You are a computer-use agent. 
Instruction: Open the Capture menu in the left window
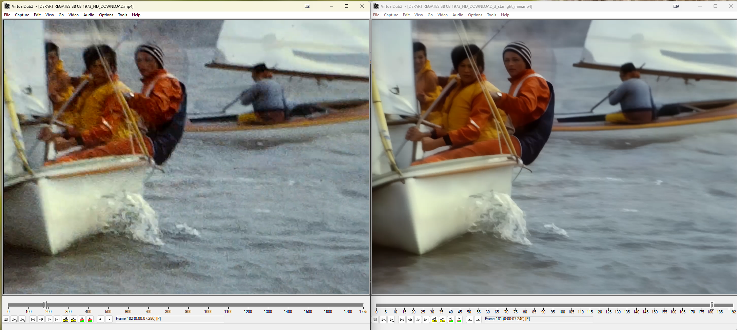pos(22,15)
